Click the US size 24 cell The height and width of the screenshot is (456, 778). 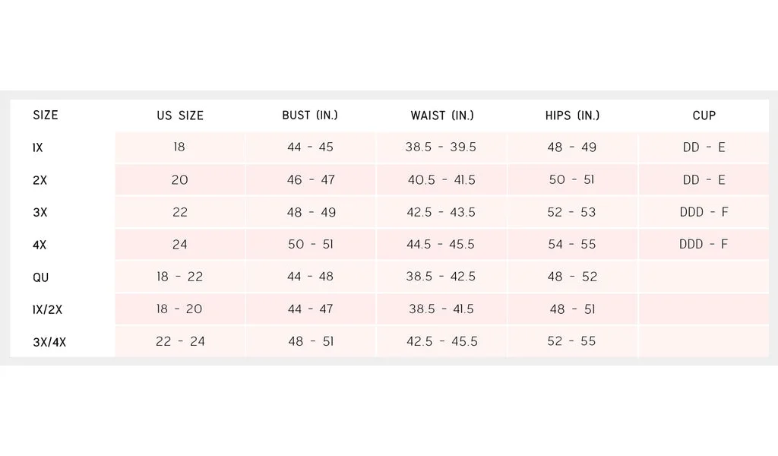coord(179,244)
